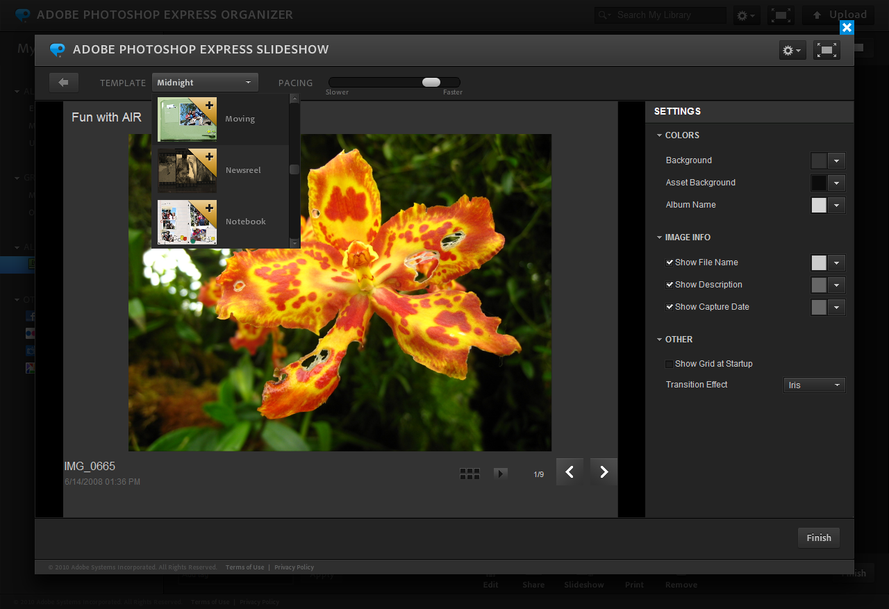Advance to next photo with right arrow
This screenshot has width=889, height=609.
(603, 472)
